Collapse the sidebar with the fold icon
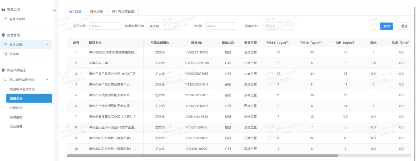This screenshot has height=161, width=416. 54,10
